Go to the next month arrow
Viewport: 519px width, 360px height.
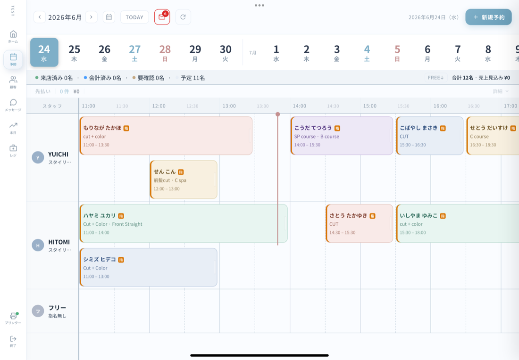(x=92, y=17)
